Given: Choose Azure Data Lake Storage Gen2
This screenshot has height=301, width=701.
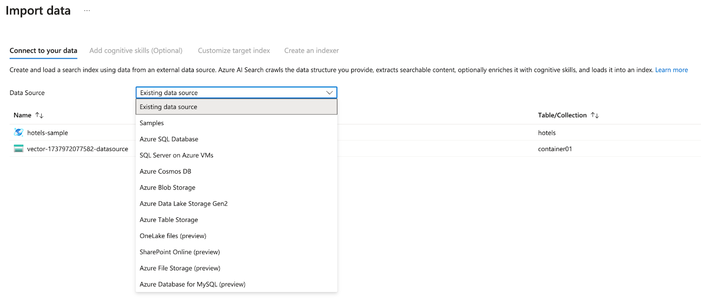Looking at the screenshot, I should (x=184, y=204).
